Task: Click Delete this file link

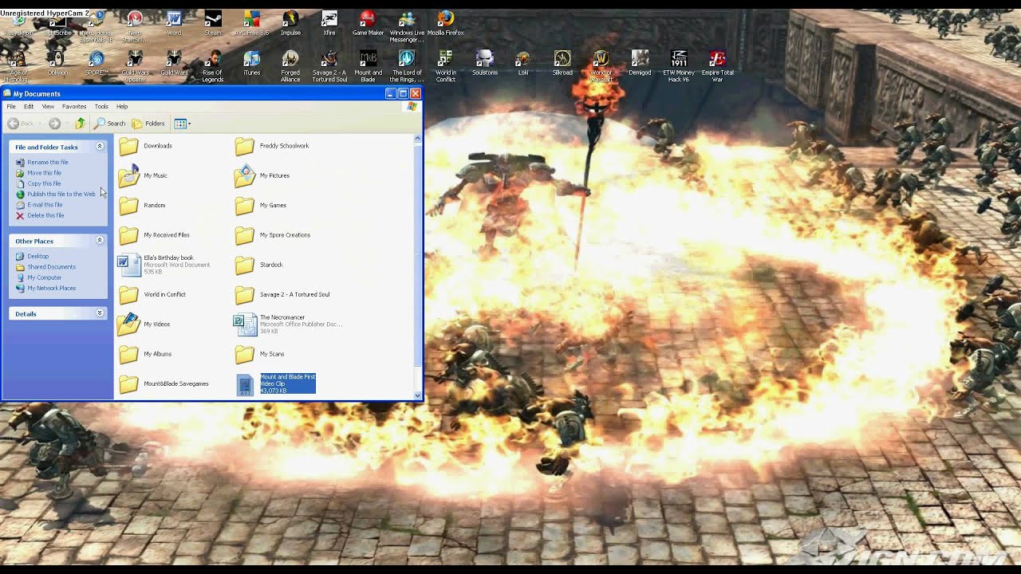Action: [45, 215]
